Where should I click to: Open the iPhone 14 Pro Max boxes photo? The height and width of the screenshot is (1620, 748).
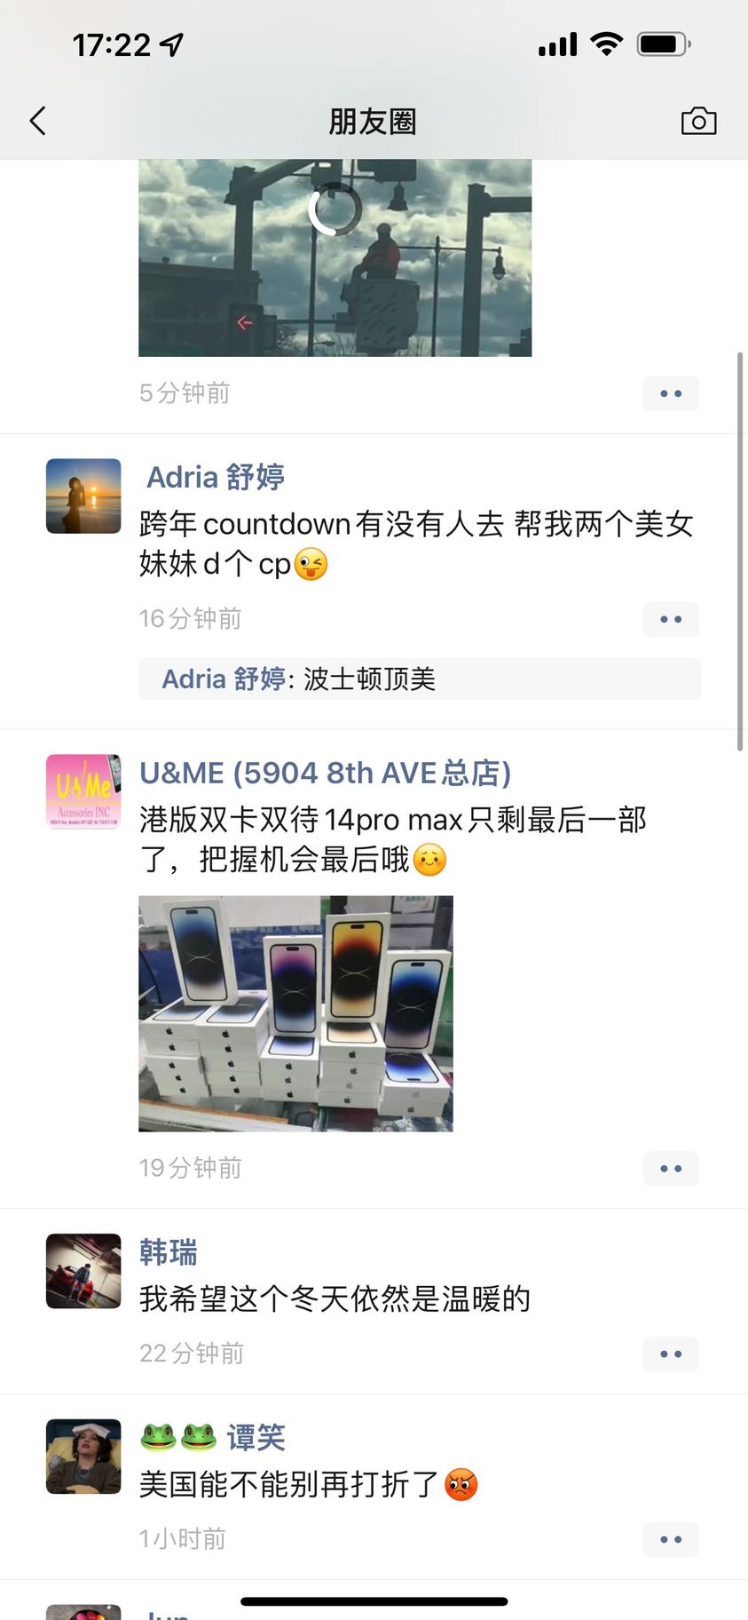click(x=295, y=1013)
